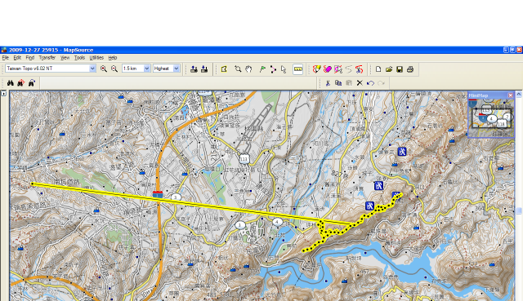This screenshot has width=523, height=301.
Task: Click the Open folder icon
Action: click(x=389, y=69)
